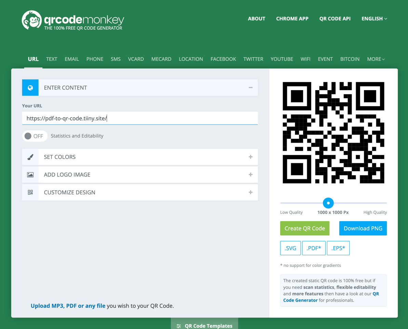Go to Chrome App link
The width and height of the screenshot is (408, 329).
(292, 19)
